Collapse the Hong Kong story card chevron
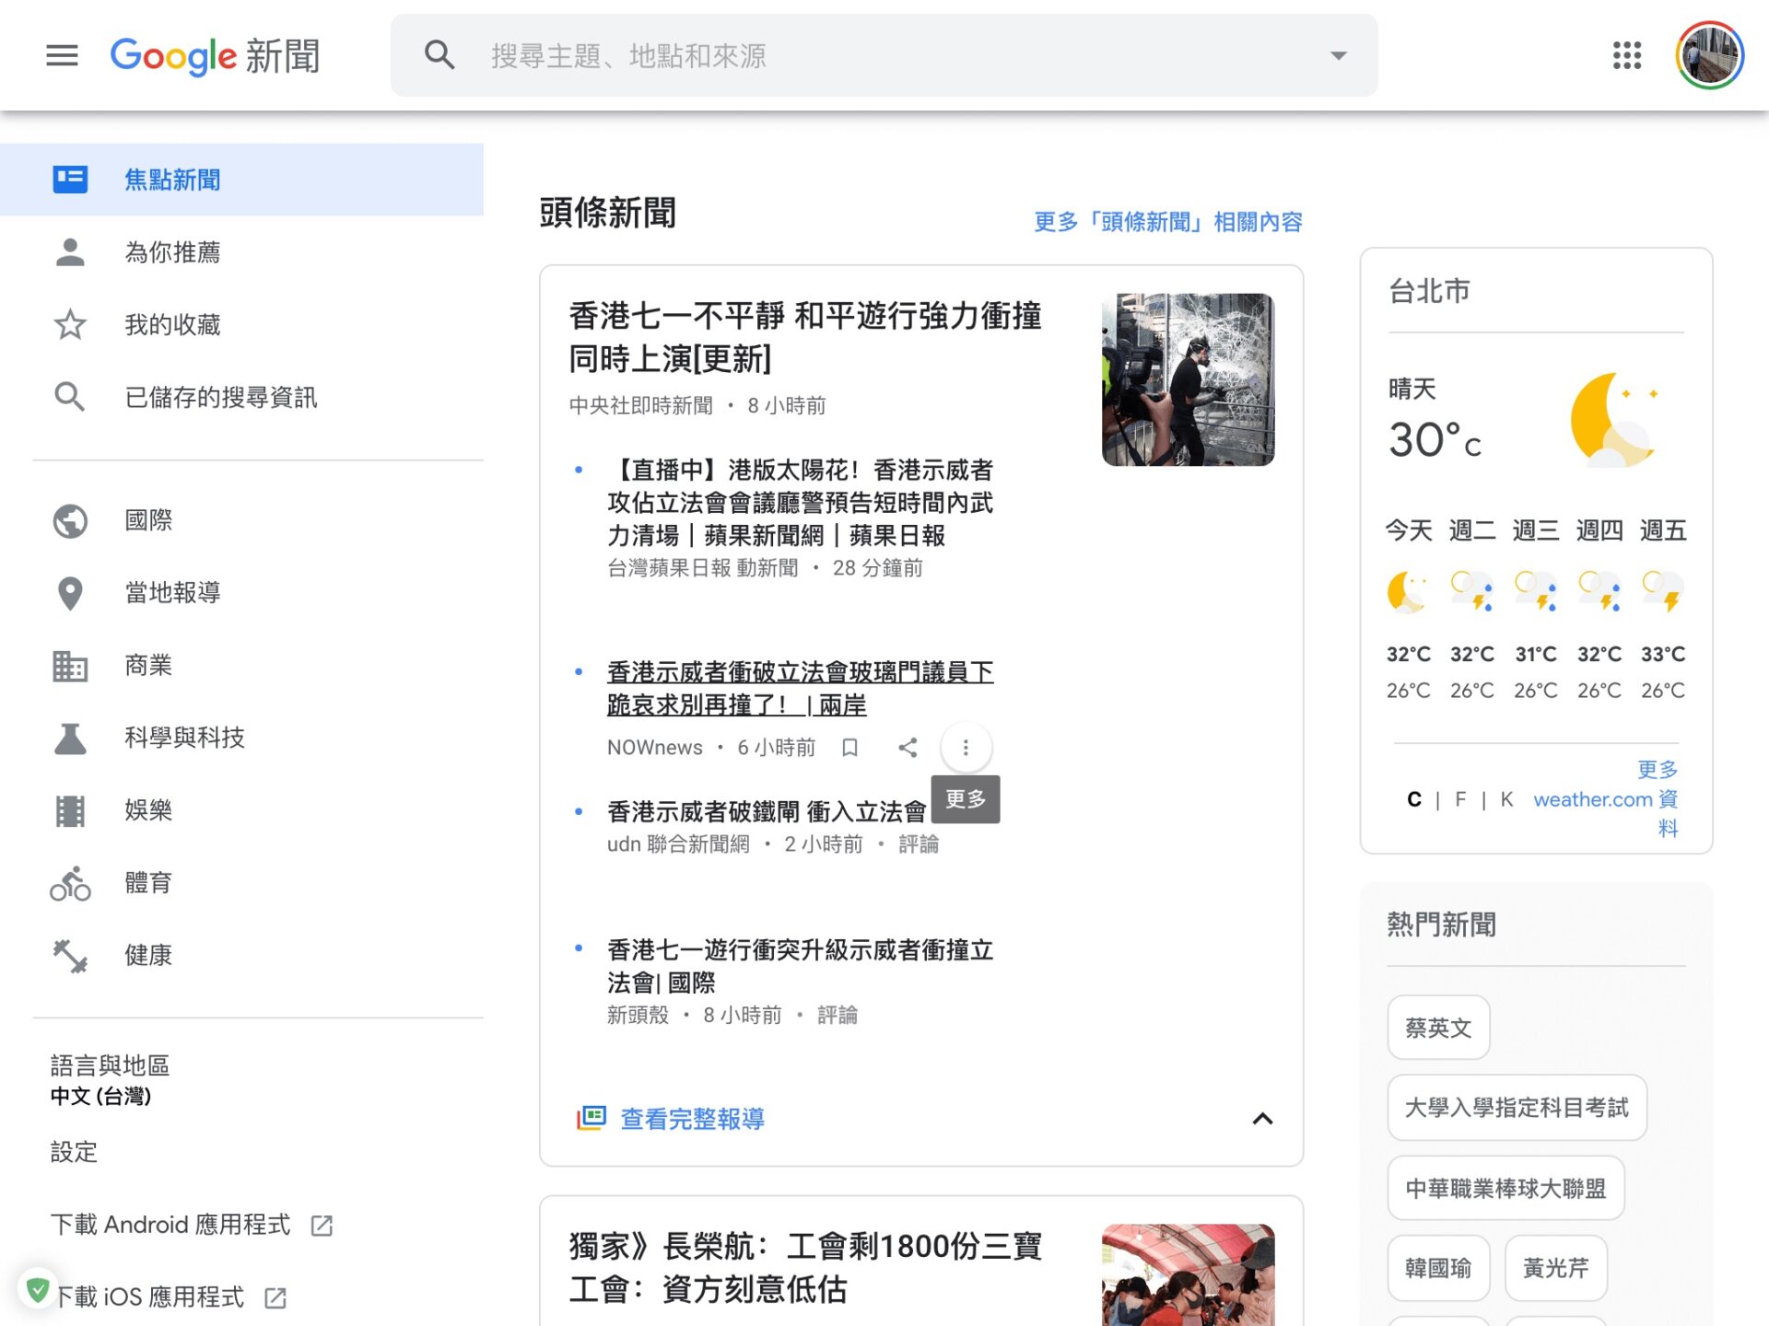 [1262, 1119]
